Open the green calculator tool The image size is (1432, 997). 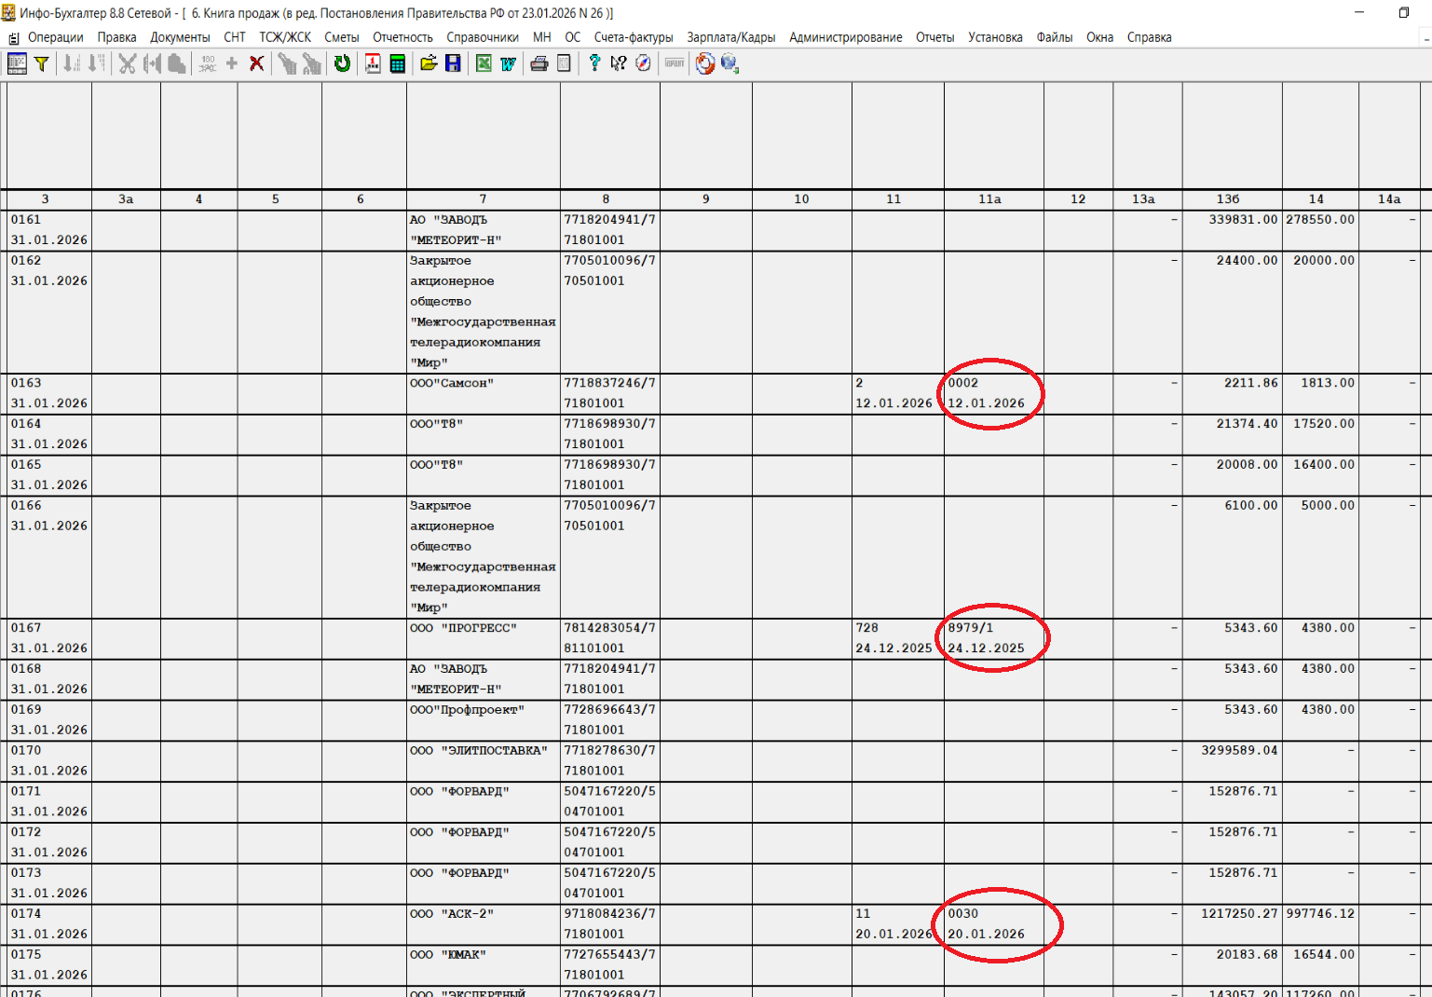(x=398, y=63)
